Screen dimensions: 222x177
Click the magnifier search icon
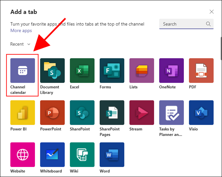tap(208, 24)
